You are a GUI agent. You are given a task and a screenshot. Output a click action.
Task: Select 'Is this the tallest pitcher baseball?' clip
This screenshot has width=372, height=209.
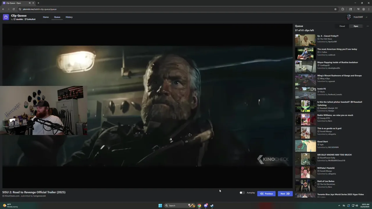coord(340,103)
